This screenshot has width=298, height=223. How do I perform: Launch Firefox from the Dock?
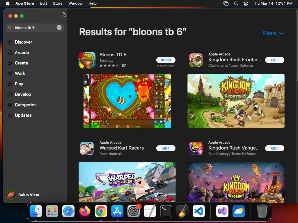[x=85, y=211]
